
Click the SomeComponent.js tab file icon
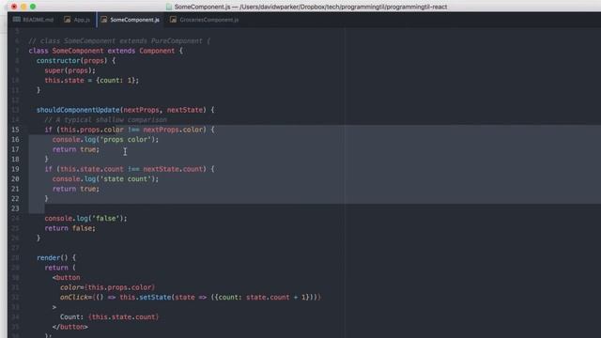pyautogui.click(x=104, y=20)
